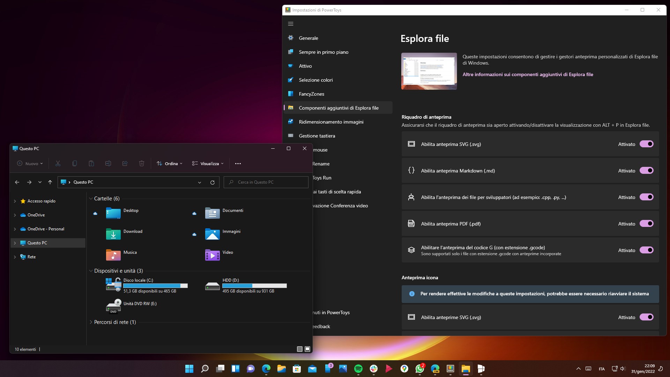Go forward in File Explorer
The image size is (670, 377).
coord(29,182)
